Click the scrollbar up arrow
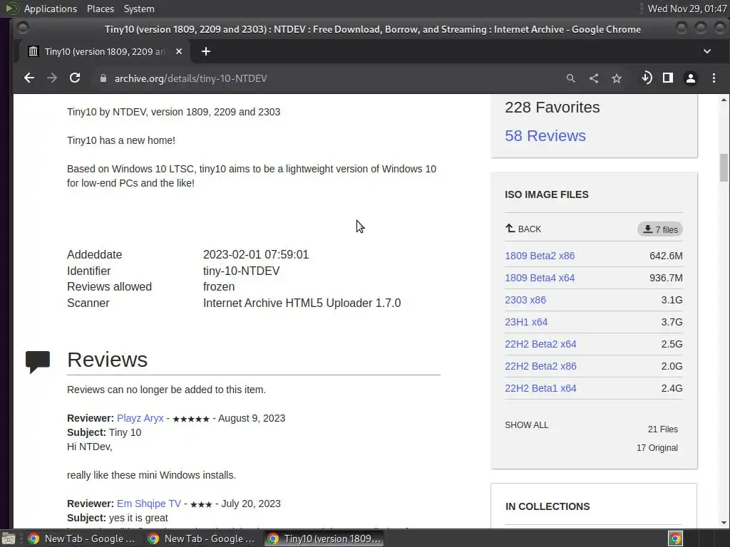The image size is (730, 547). pyautogui.click(x=724, y=100)
